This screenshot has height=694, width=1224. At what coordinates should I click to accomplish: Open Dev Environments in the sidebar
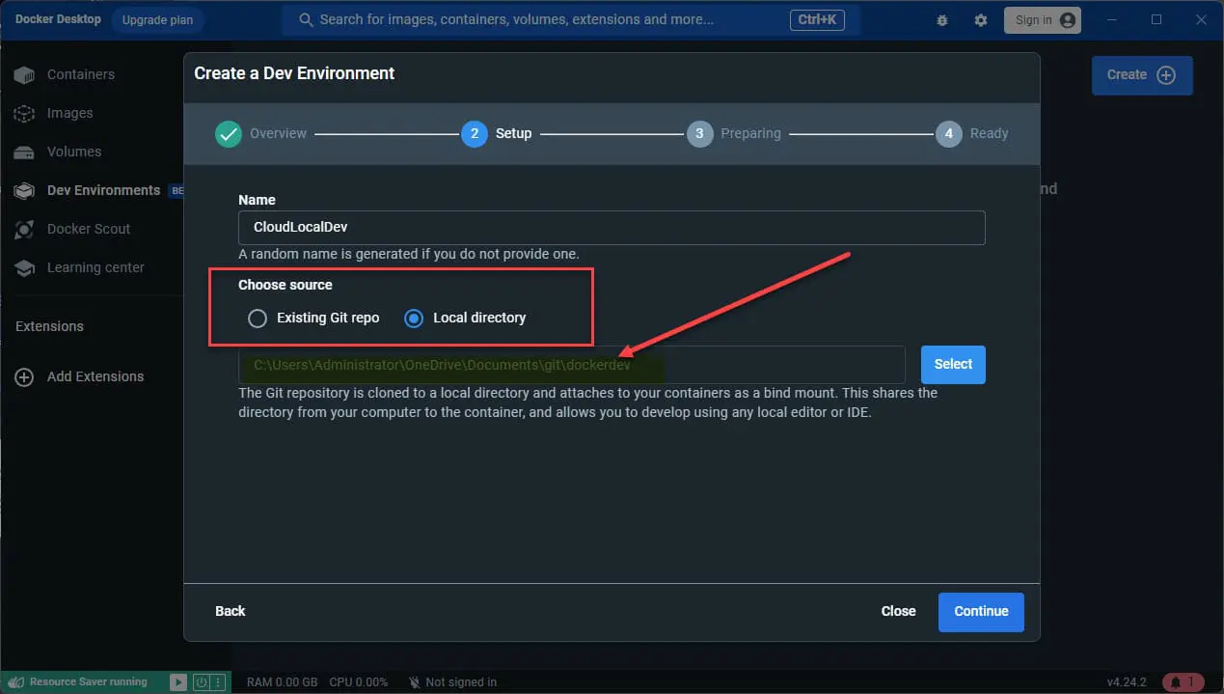click(103, 190)
